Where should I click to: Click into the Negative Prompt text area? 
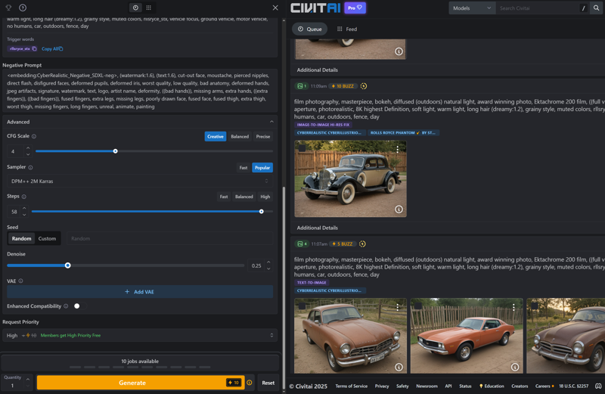click(x=140, y=91)
